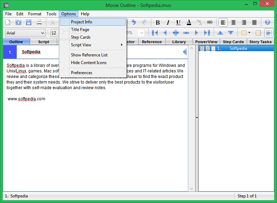Switch to the Outline tab

[x=16, y=42]
